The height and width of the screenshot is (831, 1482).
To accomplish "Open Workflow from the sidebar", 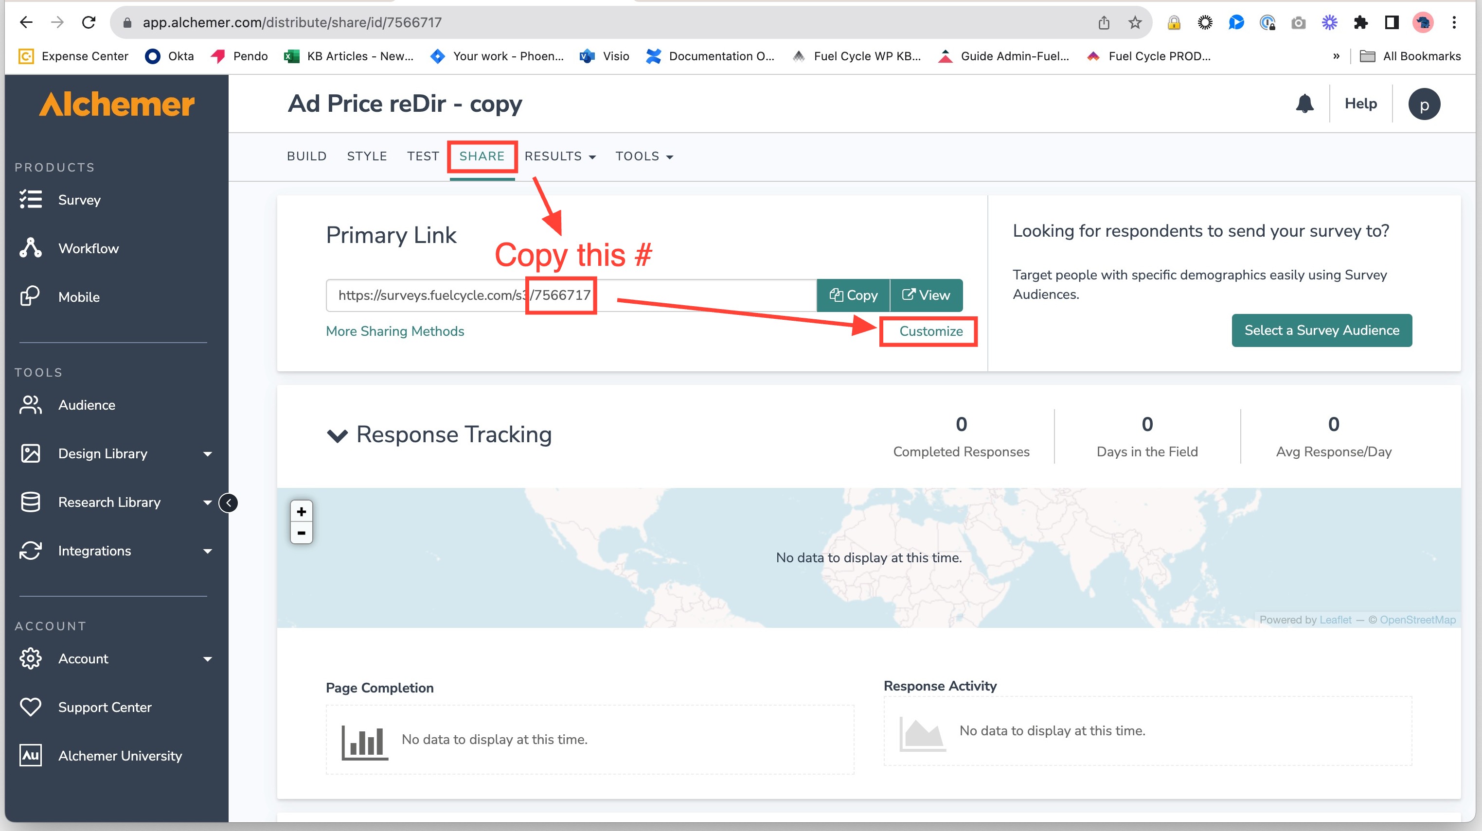I will coord(88,248).
